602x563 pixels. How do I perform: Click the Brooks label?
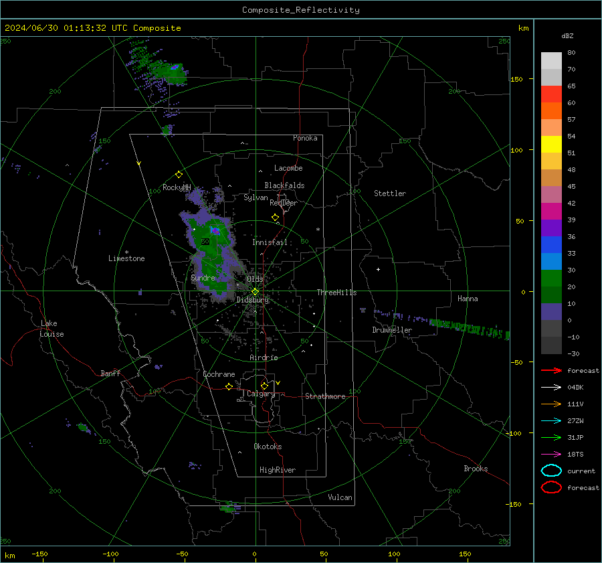point(476,469)
